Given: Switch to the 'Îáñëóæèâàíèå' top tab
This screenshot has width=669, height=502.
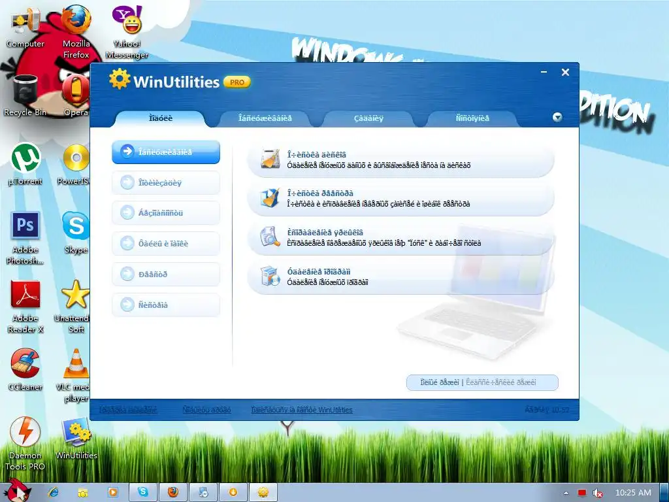Looking at the screenshot, I should [265, 118].
